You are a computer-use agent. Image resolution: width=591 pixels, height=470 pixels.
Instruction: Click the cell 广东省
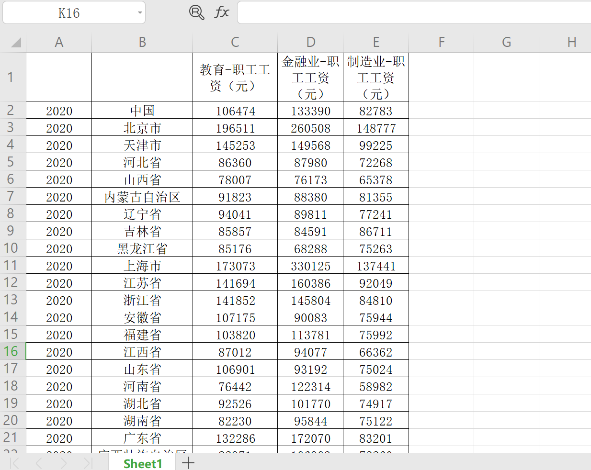coord(142,438)
